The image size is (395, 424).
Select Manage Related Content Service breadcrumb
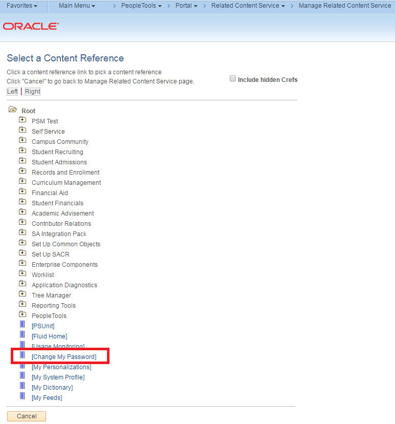point(344,6)
